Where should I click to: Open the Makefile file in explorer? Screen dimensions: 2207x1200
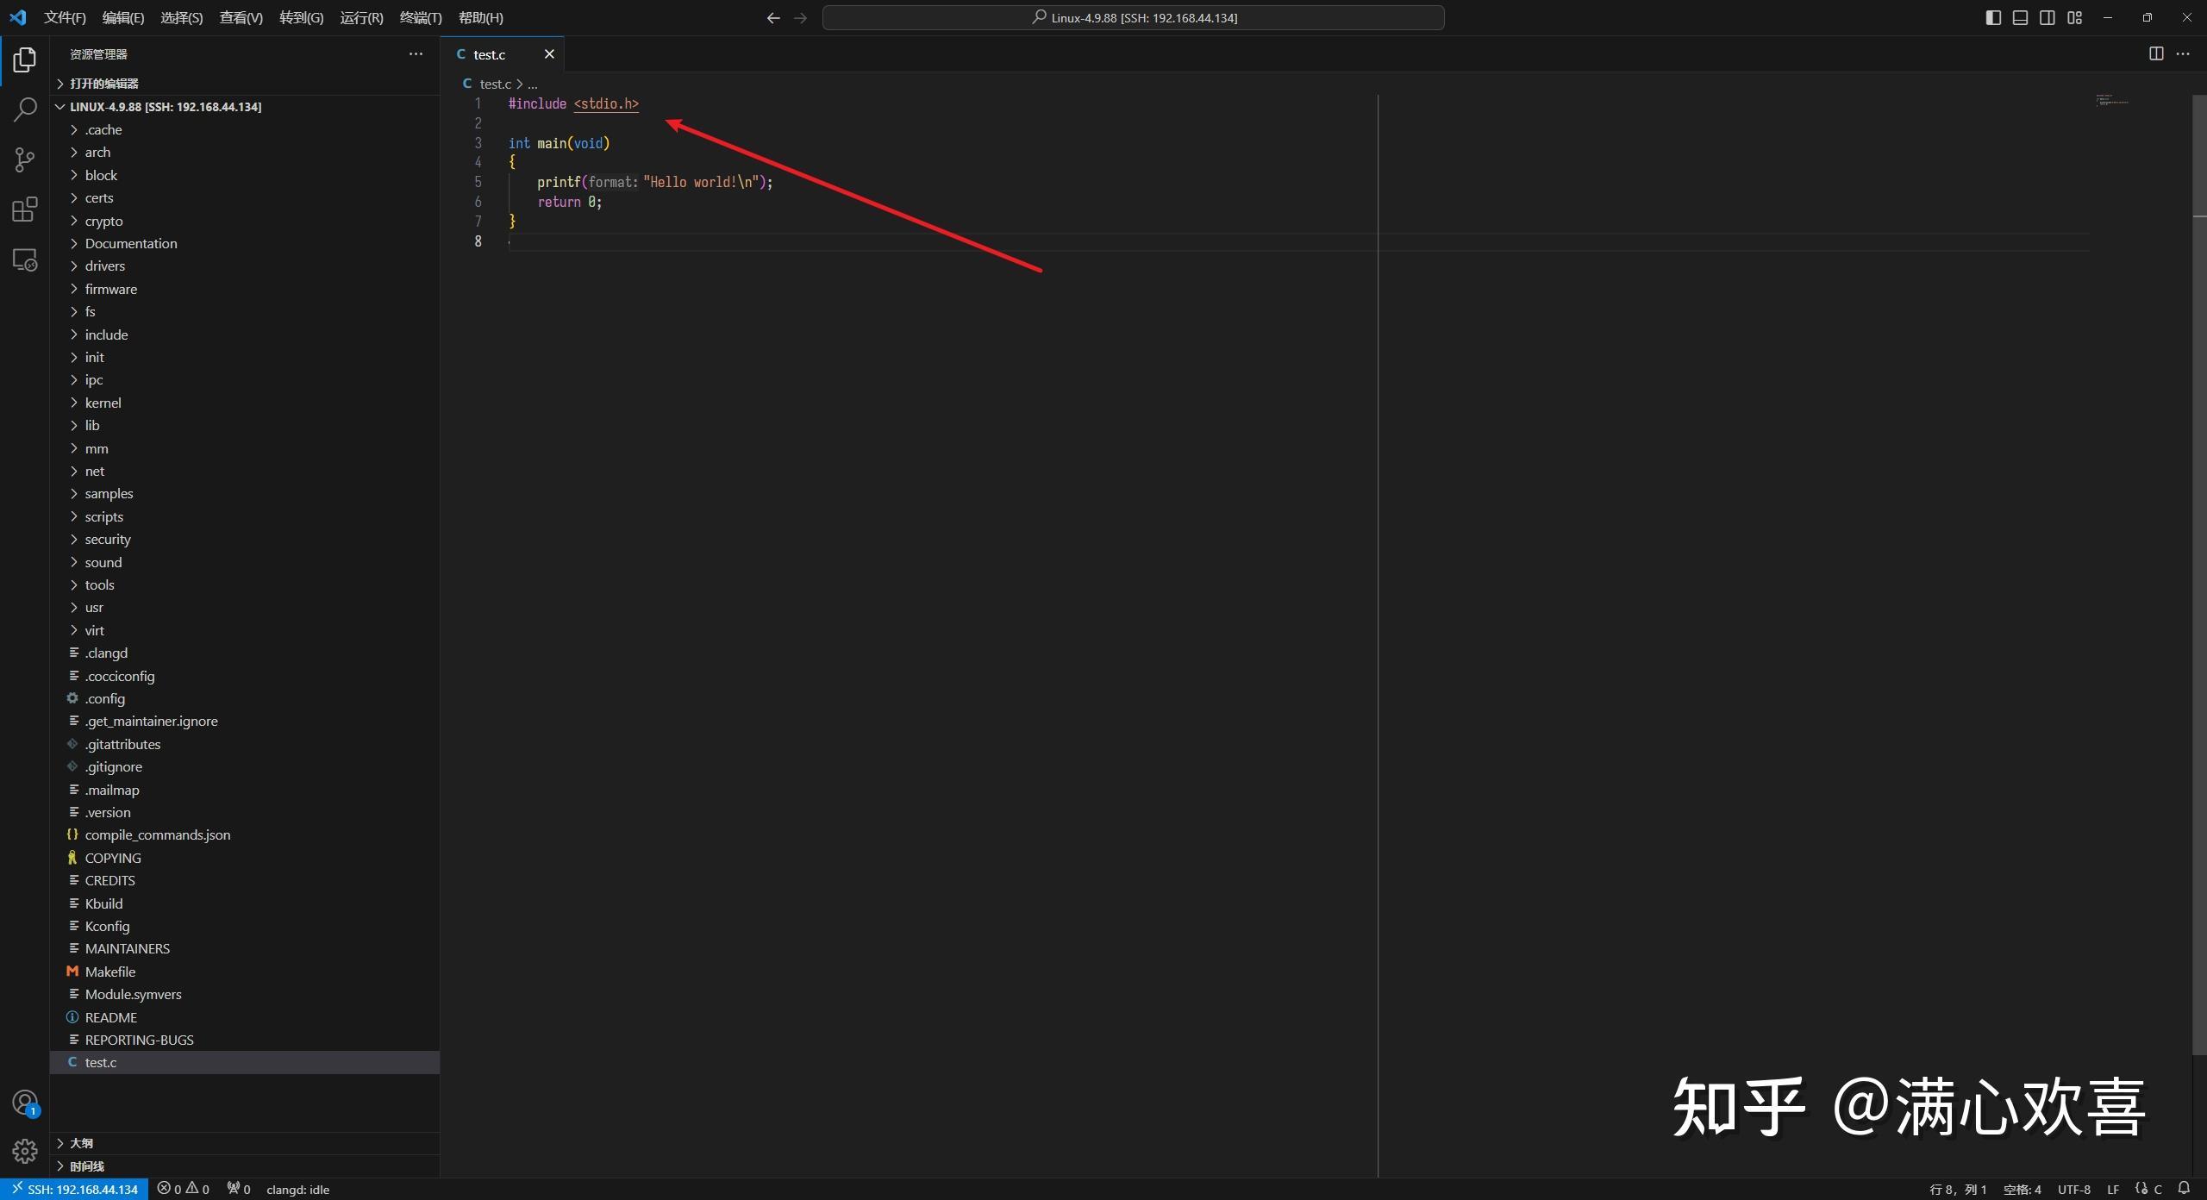[x=111, y=971]
